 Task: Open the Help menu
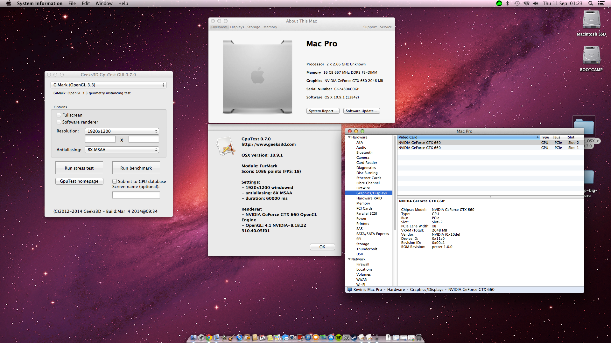[x=123, y=3]
